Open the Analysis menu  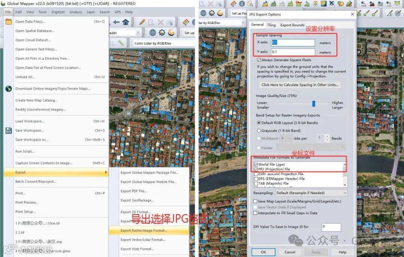tap(76, 12)
